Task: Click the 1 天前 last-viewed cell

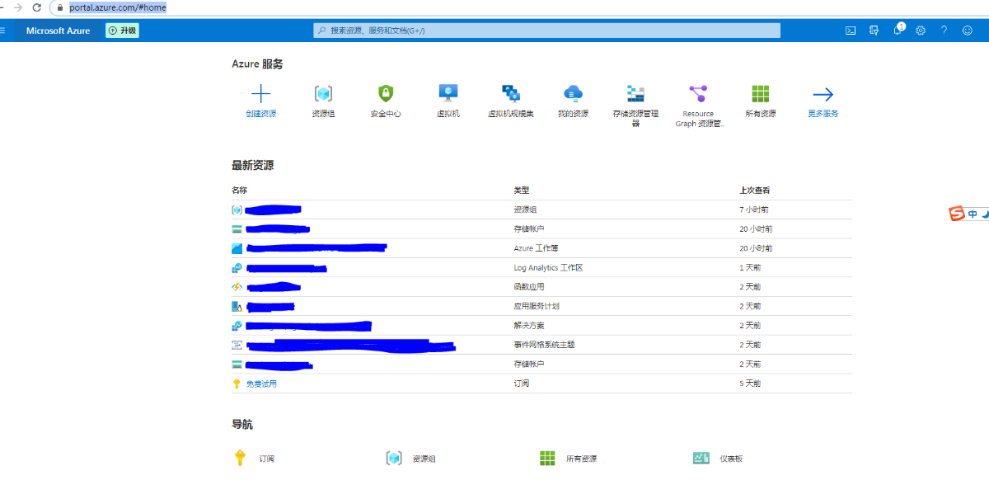Action: pyautogui.click(x=750, y=267)
